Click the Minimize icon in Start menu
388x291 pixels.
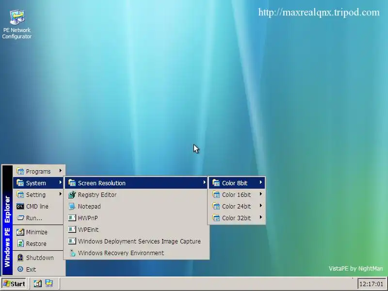tap(20, 232)
